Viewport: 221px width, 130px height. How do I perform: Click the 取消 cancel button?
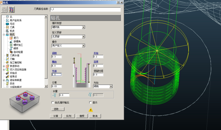(x=95, y=116)
